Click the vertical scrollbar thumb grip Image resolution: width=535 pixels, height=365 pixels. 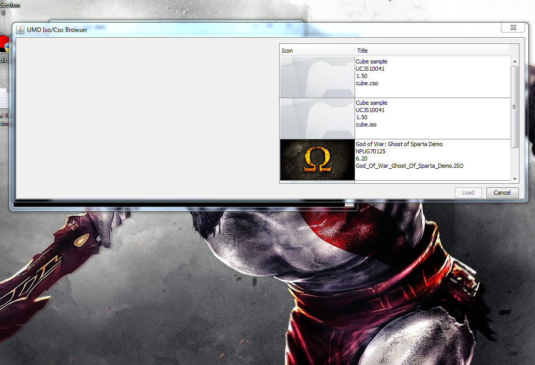click(x=514, y=107)
